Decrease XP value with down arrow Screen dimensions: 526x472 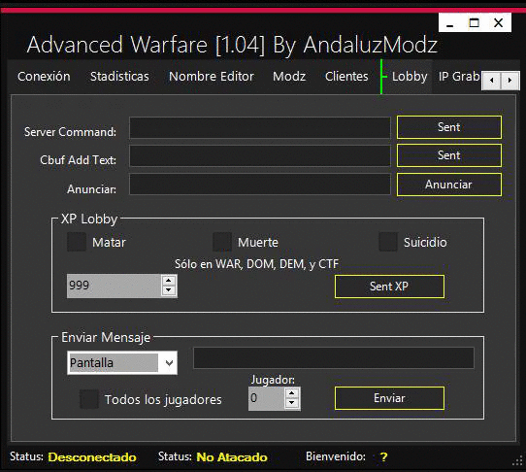tap(169, 290)
